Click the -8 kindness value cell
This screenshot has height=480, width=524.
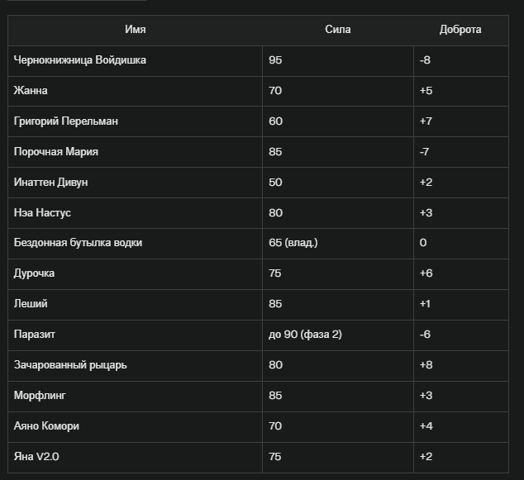[x=461, y=61]
